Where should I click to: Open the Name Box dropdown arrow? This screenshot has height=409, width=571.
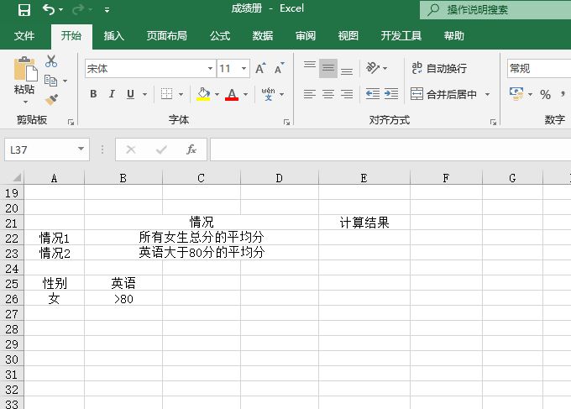[x=81, y=149]
